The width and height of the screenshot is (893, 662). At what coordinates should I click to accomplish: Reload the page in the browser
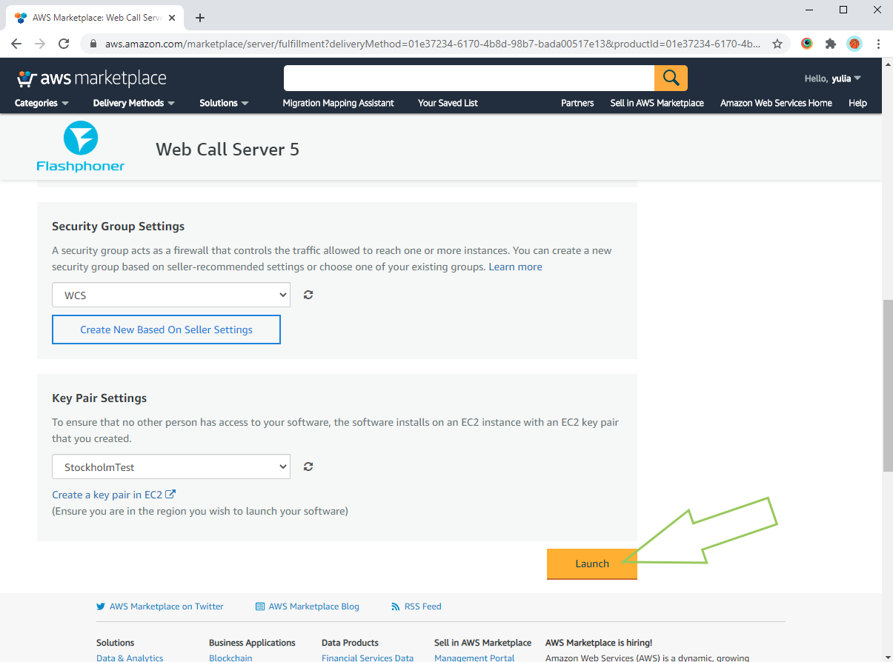pyautogui.click(x=64, y=44)
